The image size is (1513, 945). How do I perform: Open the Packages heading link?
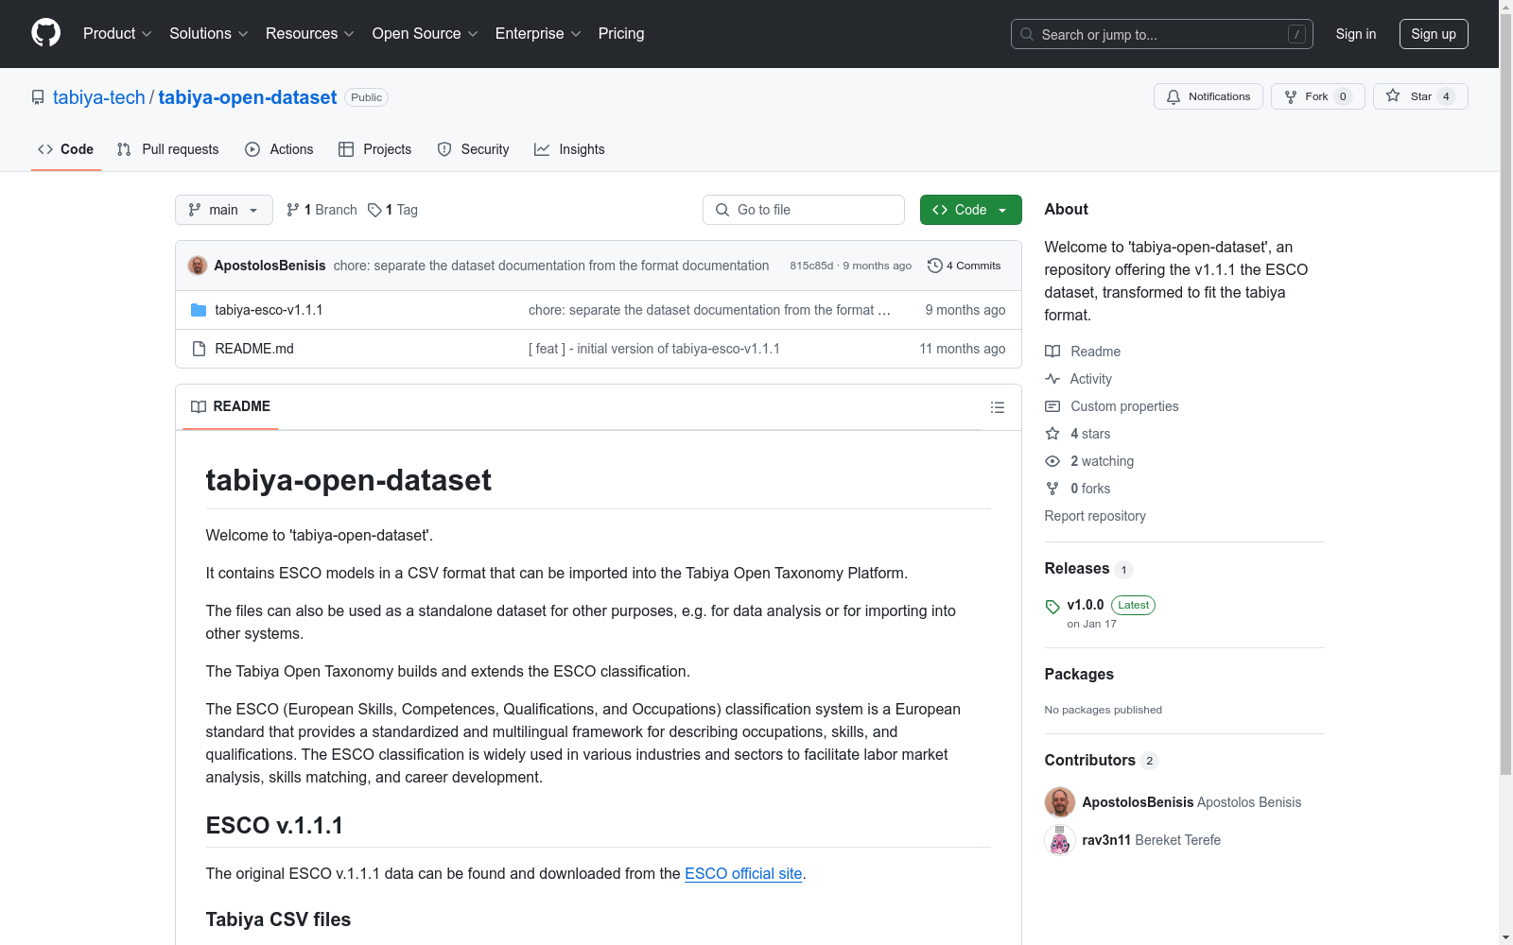(x=1079, y=674)
